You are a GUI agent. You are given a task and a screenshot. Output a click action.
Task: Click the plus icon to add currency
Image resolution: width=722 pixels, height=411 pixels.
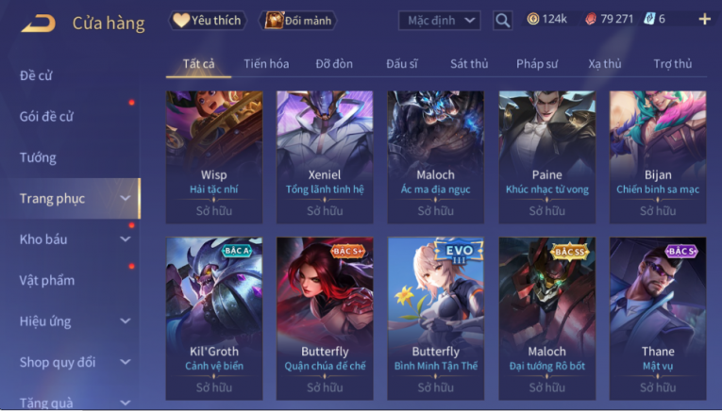click(x=704, y=19)
